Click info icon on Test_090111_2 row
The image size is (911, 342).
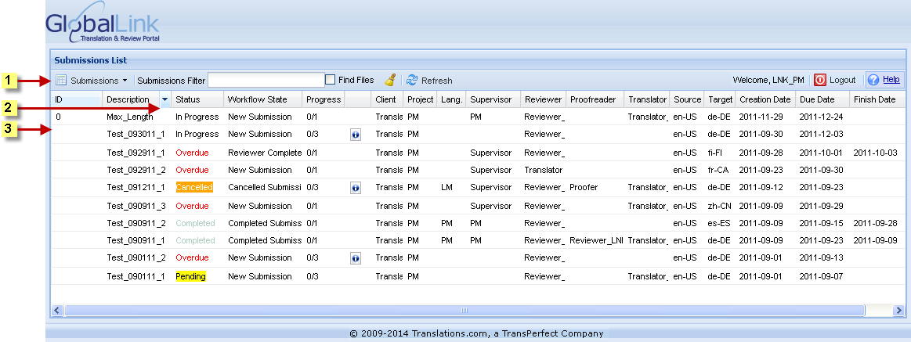coord(355,257)
